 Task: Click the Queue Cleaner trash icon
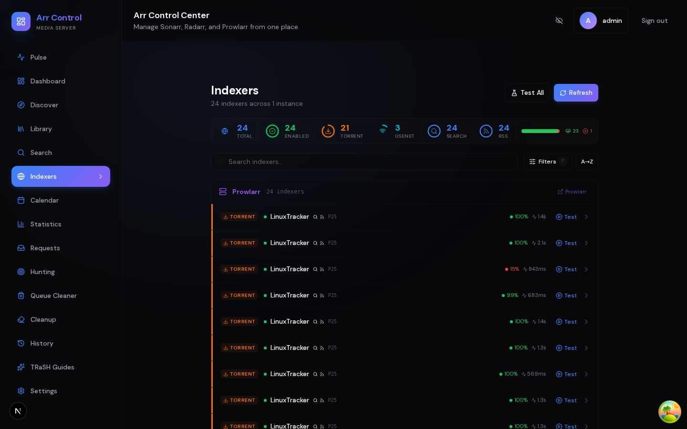pyautogui.click(x=21, y=296)
